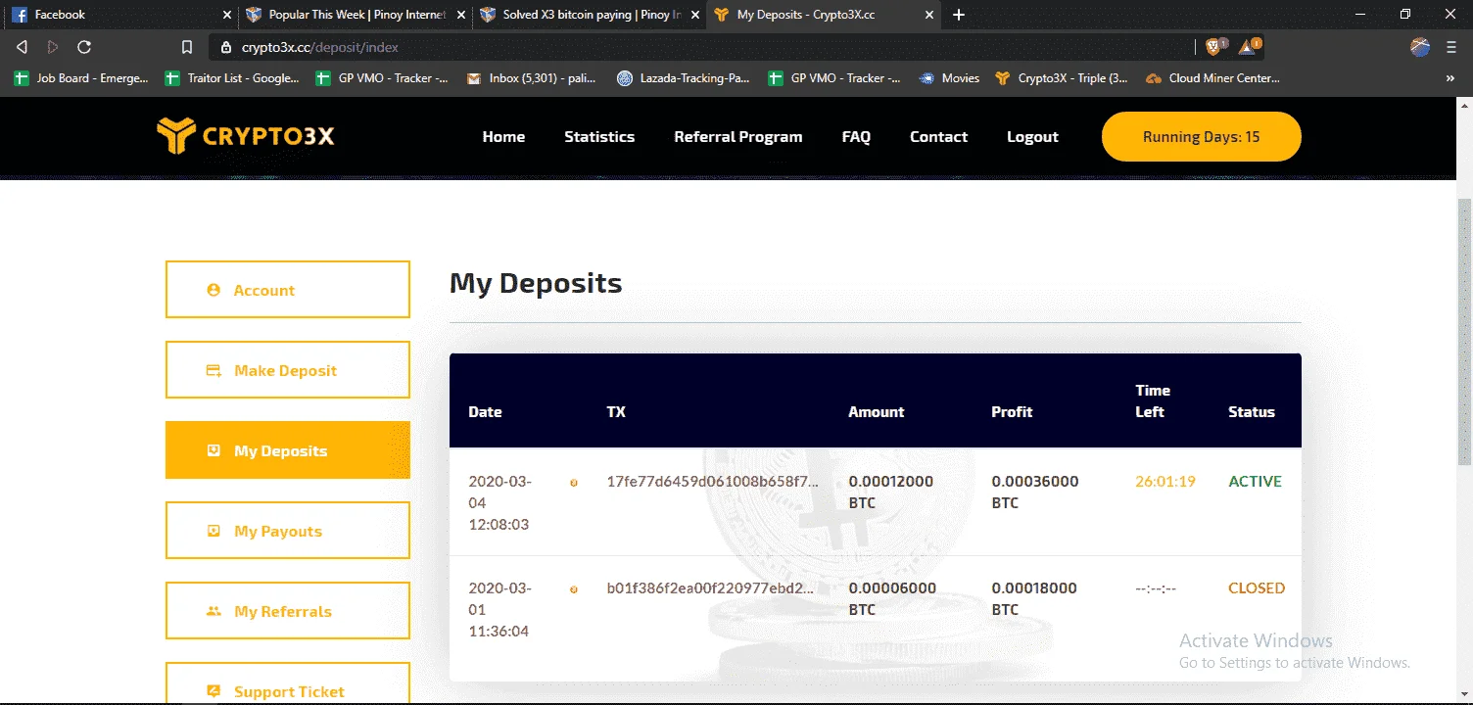Screen dimensions: 1473x705
Task: Click the CLOSED status label
Action: point(1257,588)
